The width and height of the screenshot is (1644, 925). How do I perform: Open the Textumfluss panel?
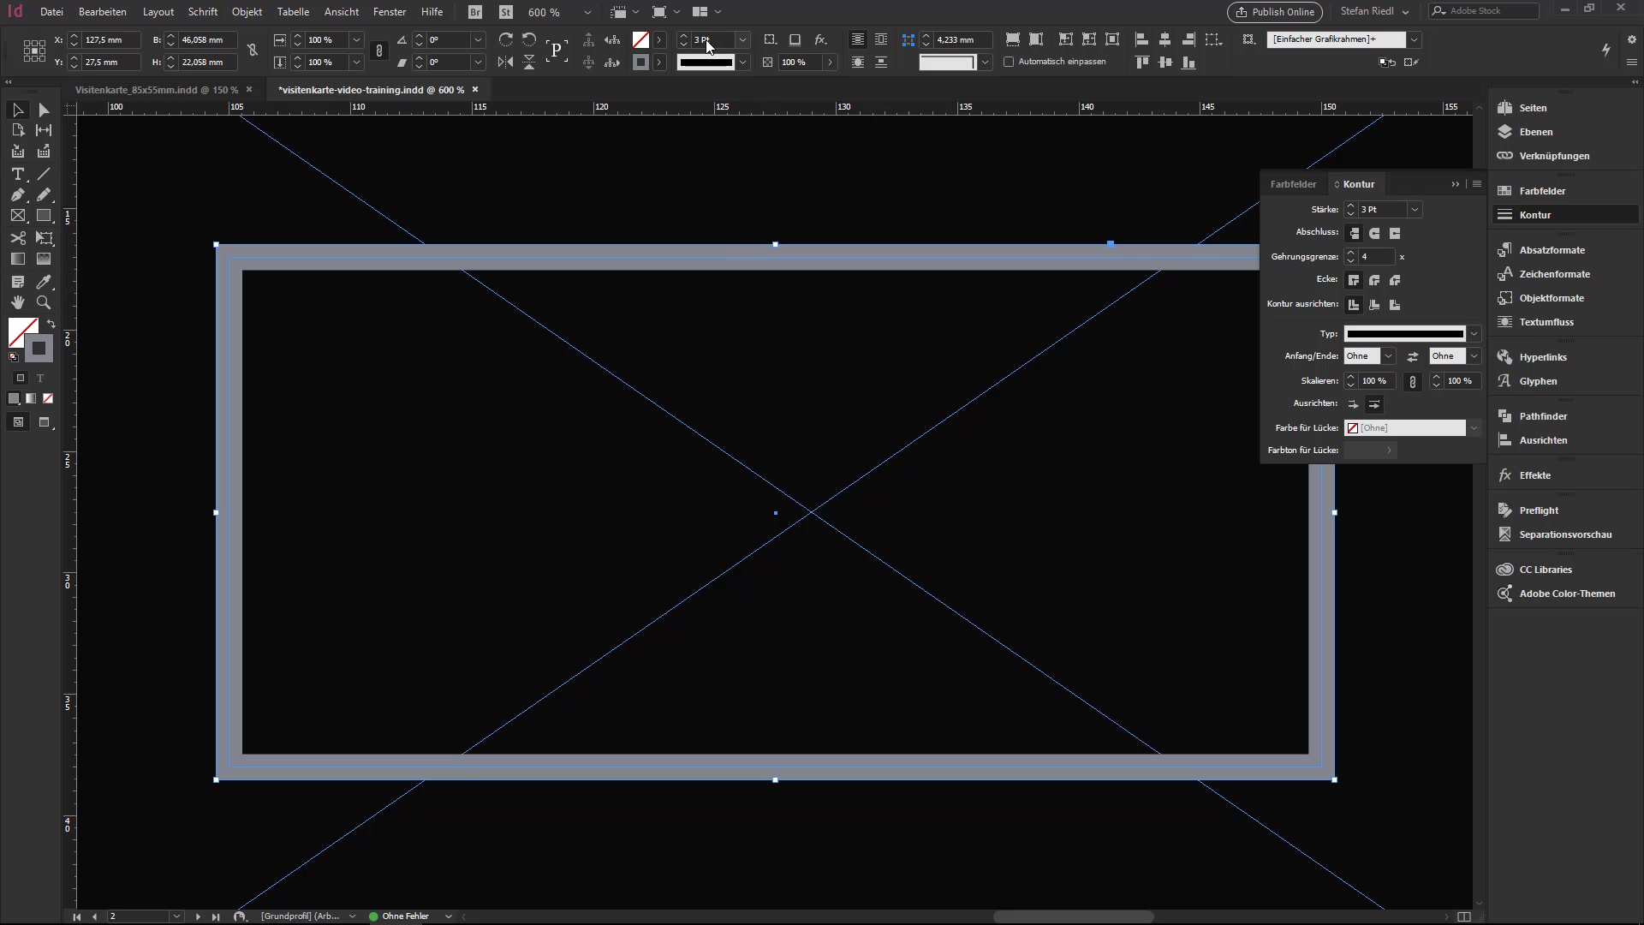pos(1546,322)
